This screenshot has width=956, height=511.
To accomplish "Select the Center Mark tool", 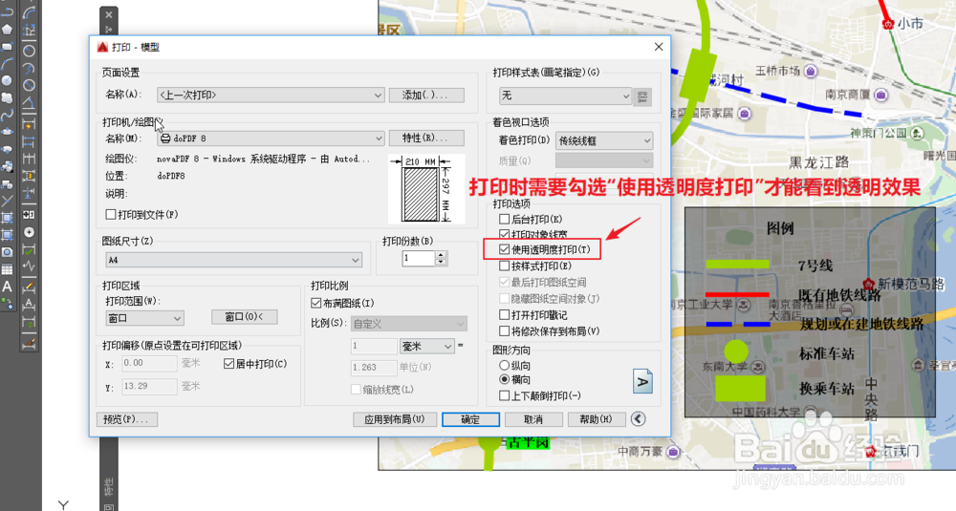I will (29, 232).
